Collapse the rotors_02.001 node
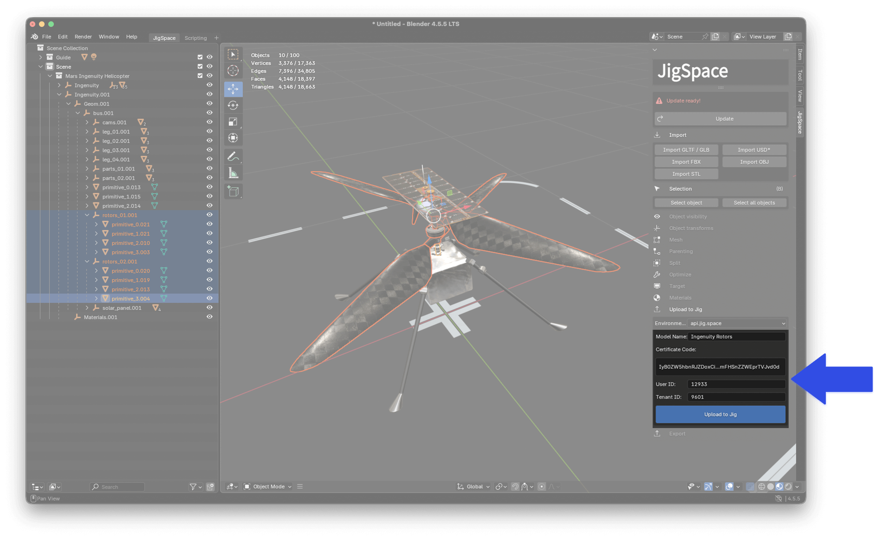 87,261
